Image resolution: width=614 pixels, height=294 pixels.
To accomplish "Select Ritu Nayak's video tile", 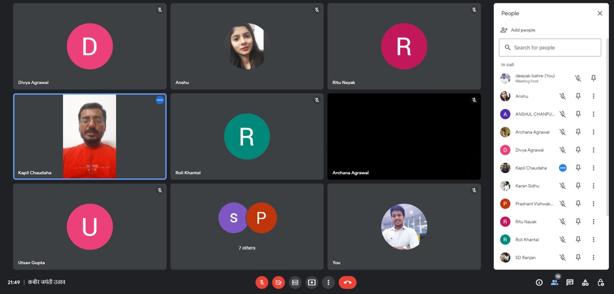I will coord(404,46).
